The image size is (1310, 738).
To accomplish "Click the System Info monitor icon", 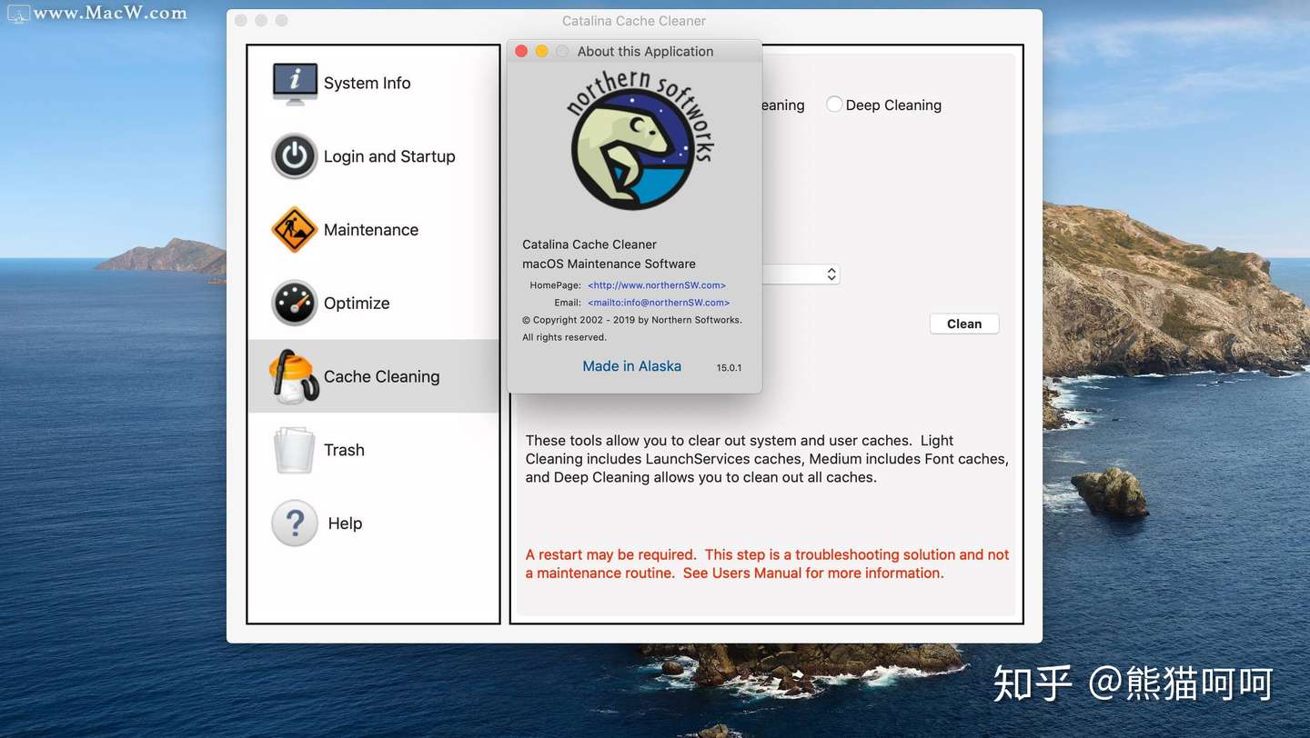I will [295, 84].
